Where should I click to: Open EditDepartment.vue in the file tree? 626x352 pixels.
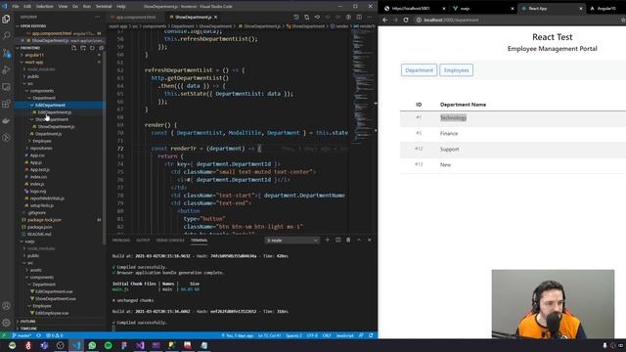[x=54, y=291]
